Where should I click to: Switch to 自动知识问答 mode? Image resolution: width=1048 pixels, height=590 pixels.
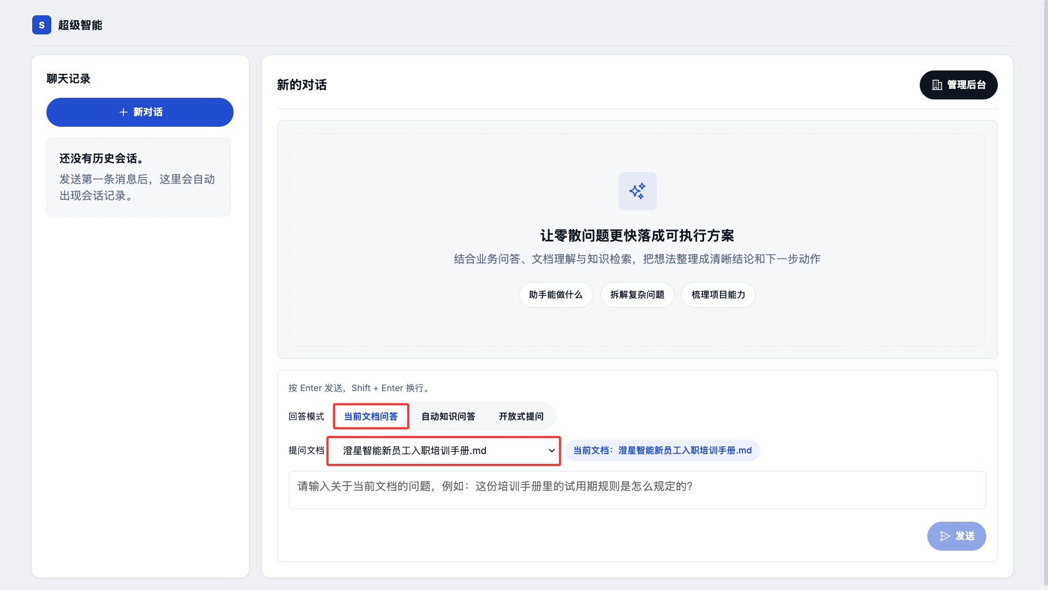tap(448, 416)
